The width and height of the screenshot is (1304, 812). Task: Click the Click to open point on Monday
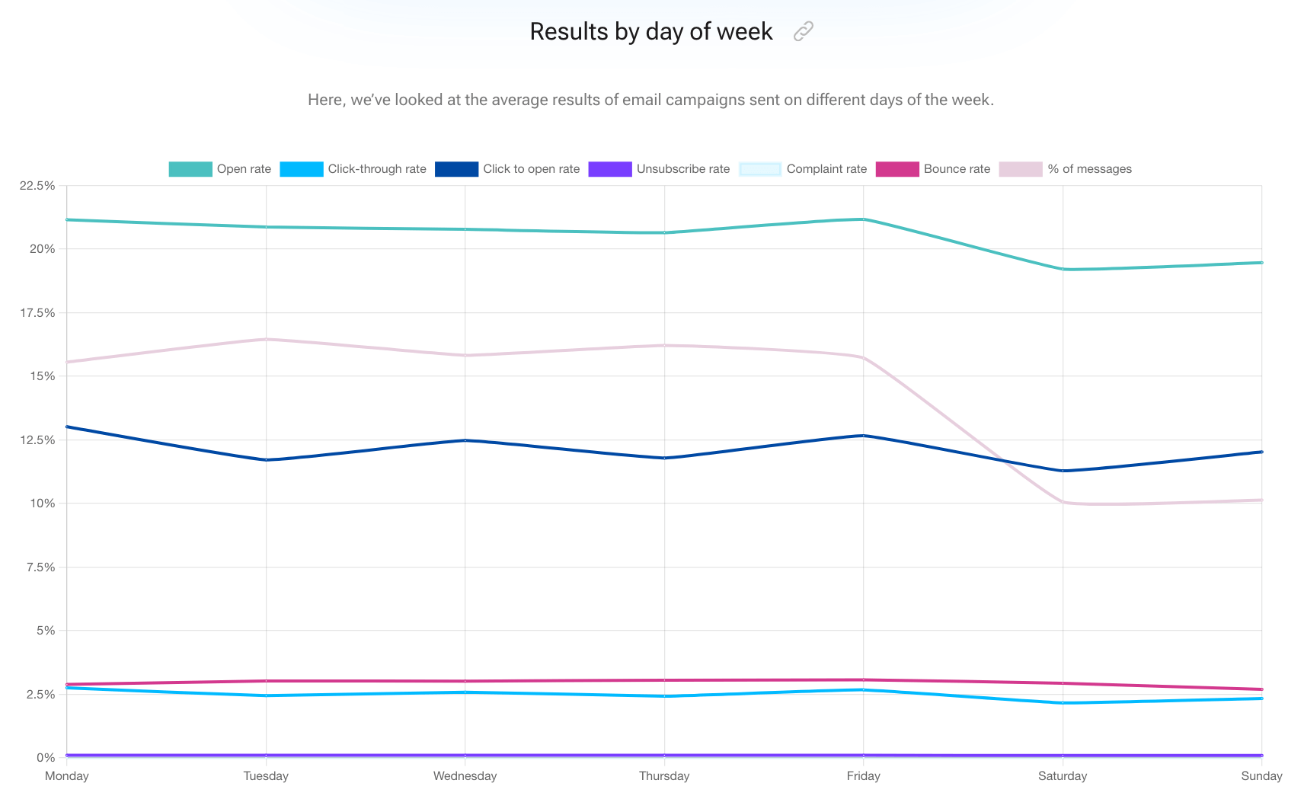67,427
